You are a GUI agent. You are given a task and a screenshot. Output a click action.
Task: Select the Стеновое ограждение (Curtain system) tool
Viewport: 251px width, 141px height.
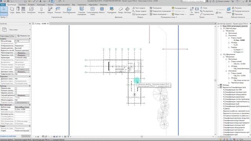click(82, 11)
